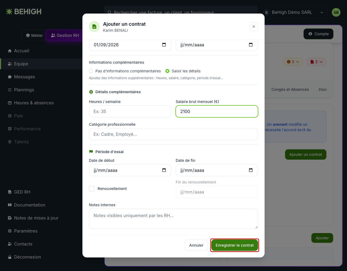
Task: Click the Déconnexion lock icon
Action: 10,257
